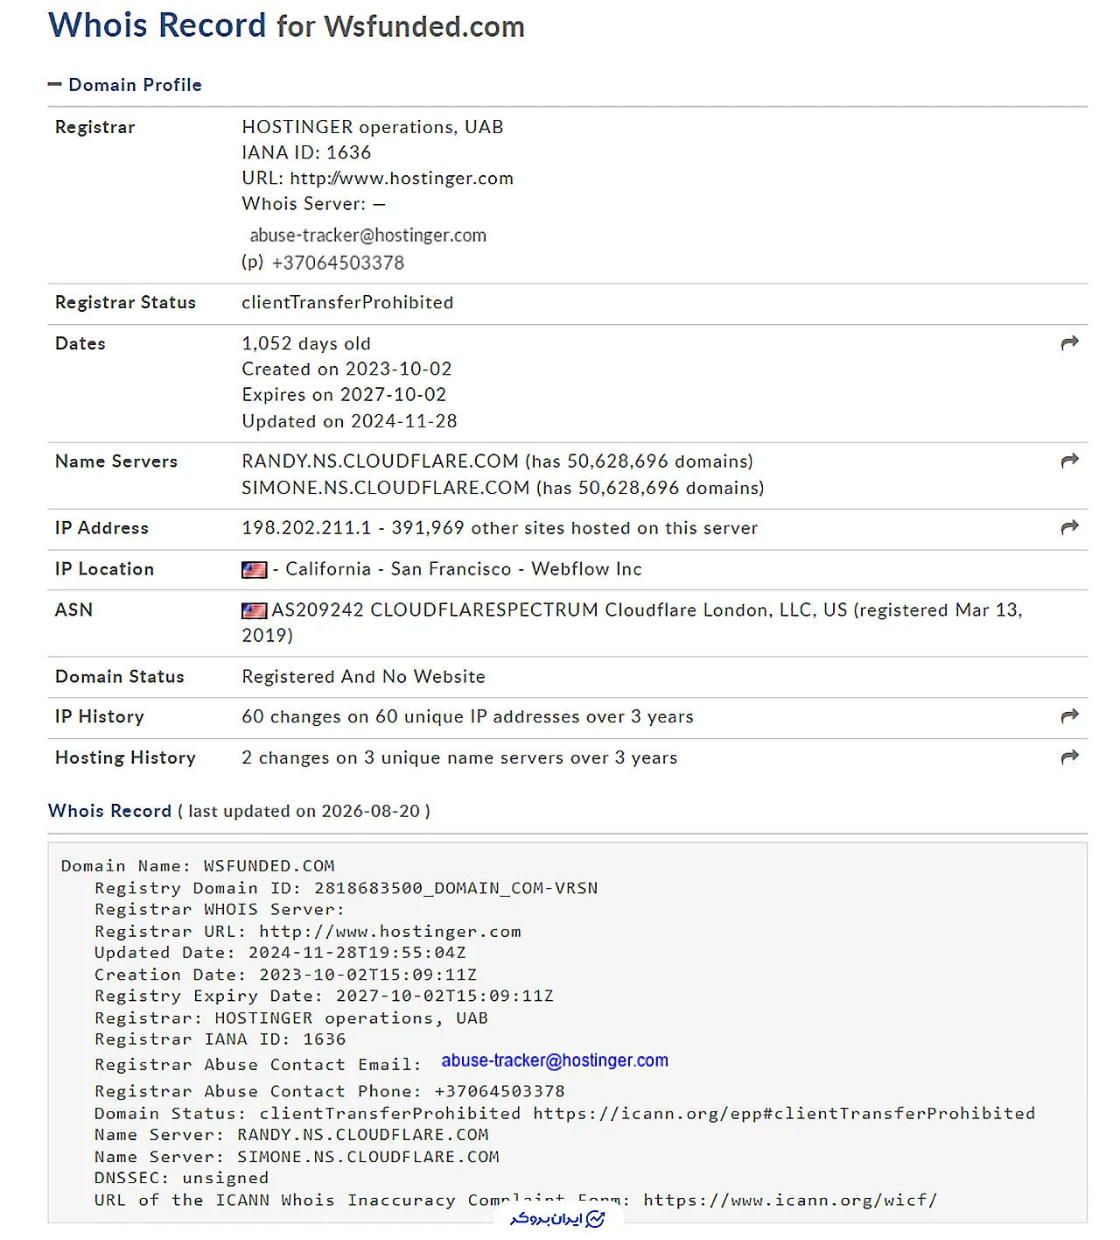This screenshot has width=1120, height=1240.
Task: Click the IP address 198.202.211.1
Action: [306, 528]
